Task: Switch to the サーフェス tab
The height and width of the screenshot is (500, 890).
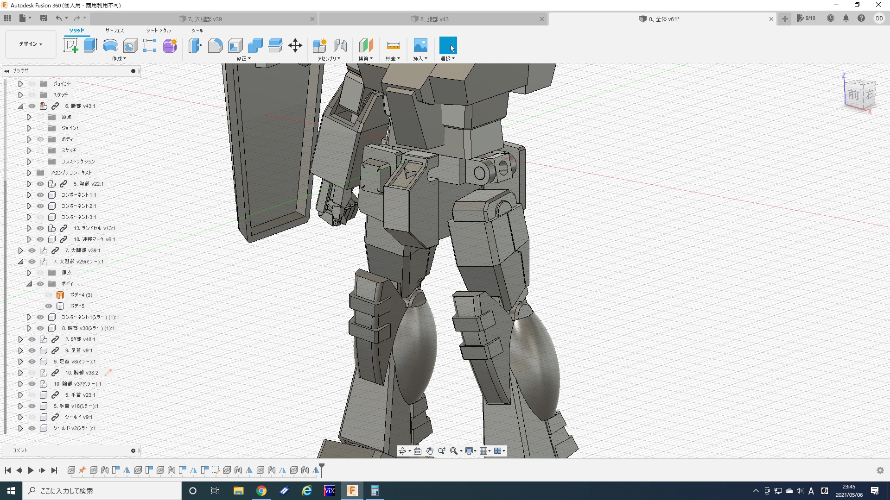Action: click(114, 31)
